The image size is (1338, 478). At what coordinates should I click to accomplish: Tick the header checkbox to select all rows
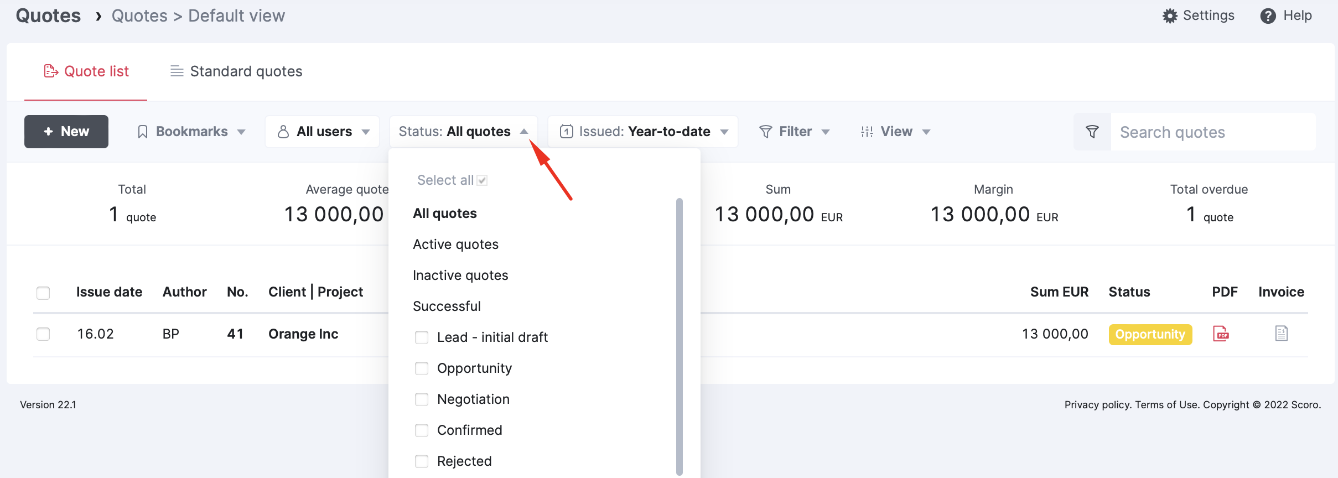point(43,293)
